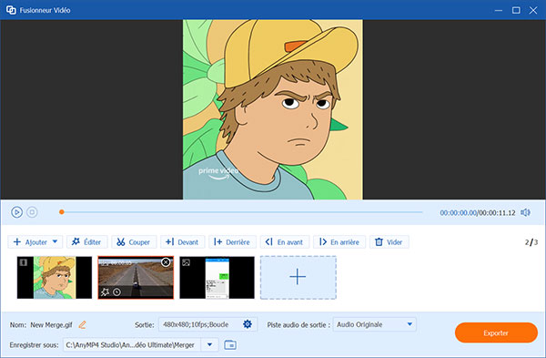Open the Couper scissors tool
The image size is (546, 358).
coord(134,242)
